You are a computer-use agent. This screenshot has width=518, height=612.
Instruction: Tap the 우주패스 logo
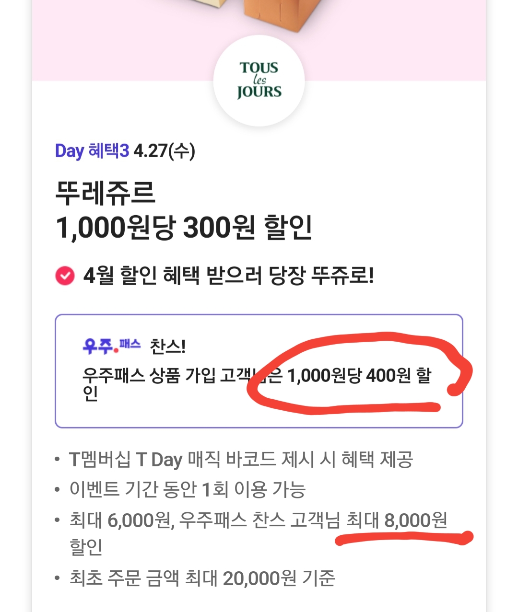tap(111, 345)
